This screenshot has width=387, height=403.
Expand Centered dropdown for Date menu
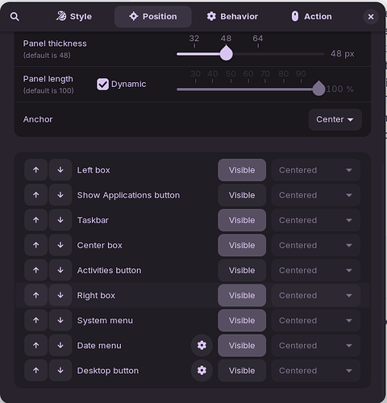[316, 346]
